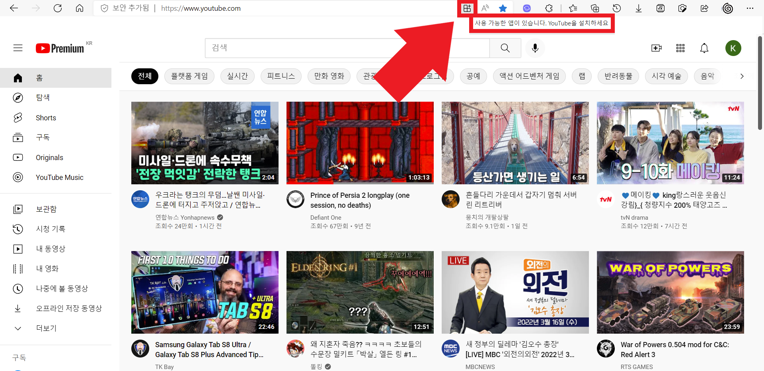764x371 pixels.
Task: Open Originals in the sidebar
Action: 56,157
